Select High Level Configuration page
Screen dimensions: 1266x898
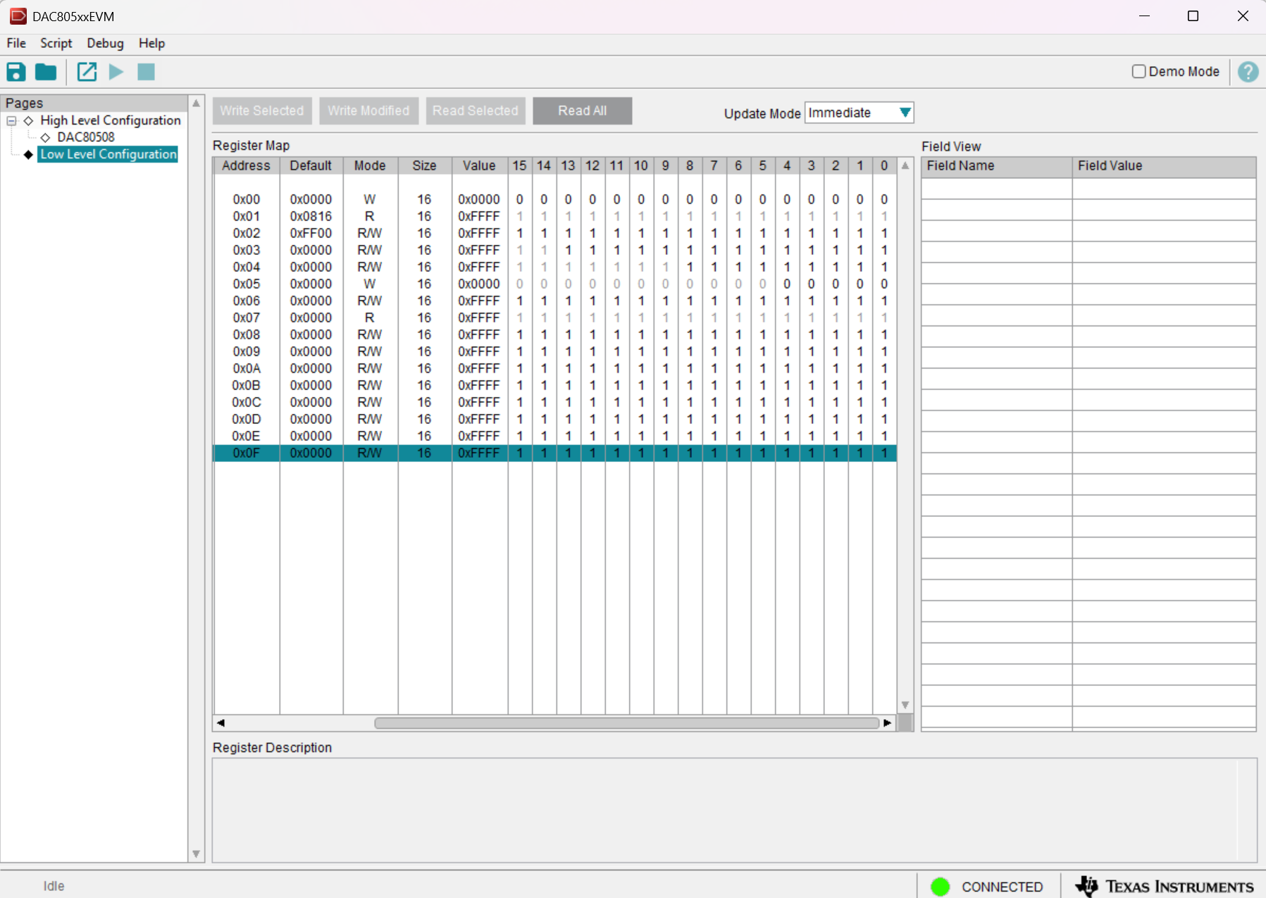pos(111,120)
